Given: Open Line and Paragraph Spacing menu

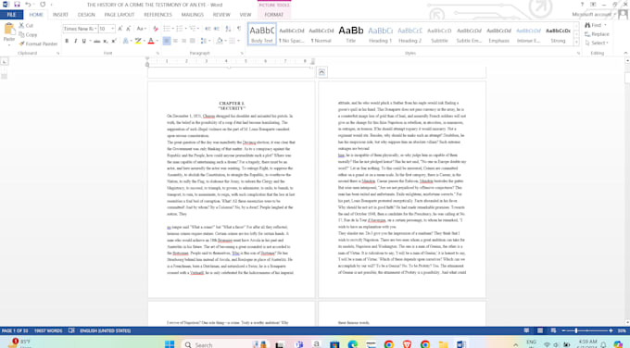Looking at the screenshot, I should (205, 41).
